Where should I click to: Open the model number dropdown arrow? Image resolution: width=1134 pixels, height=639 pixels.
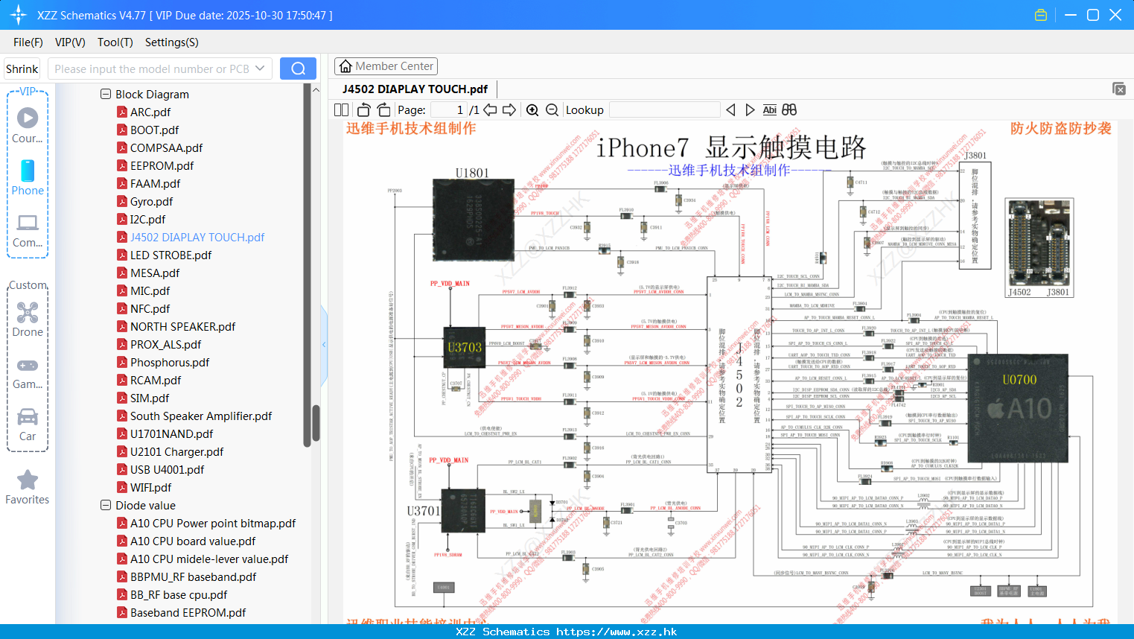point(260,69)
